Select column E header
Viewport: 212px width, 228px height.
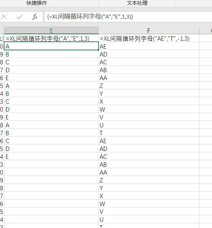(51, 30)
